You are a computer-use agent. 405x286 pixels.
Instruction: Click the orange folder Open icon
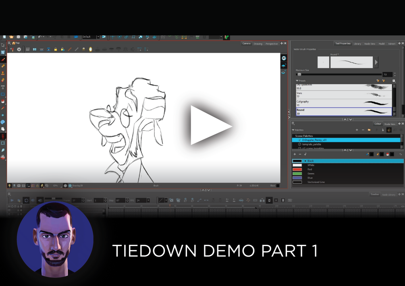click(x=11, y=37)
